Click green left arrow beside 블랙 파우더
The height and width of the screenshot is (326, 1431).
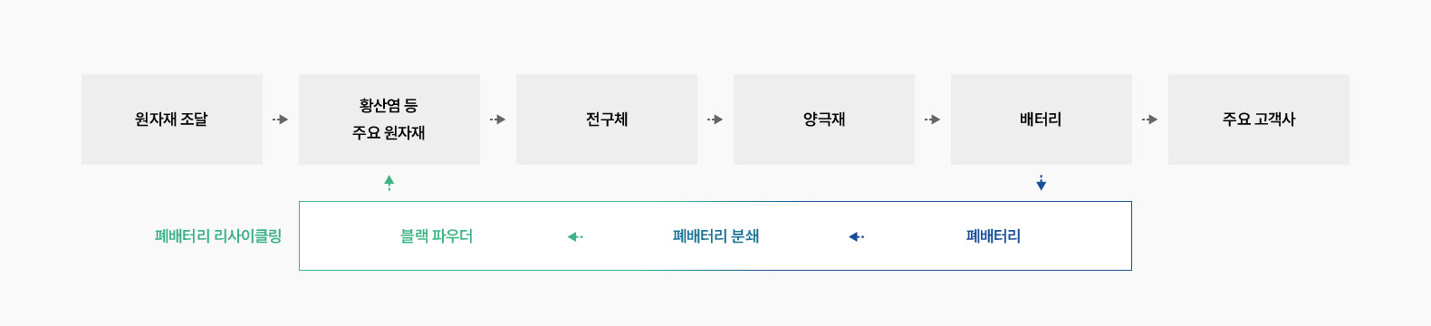[x=576, y=237]
